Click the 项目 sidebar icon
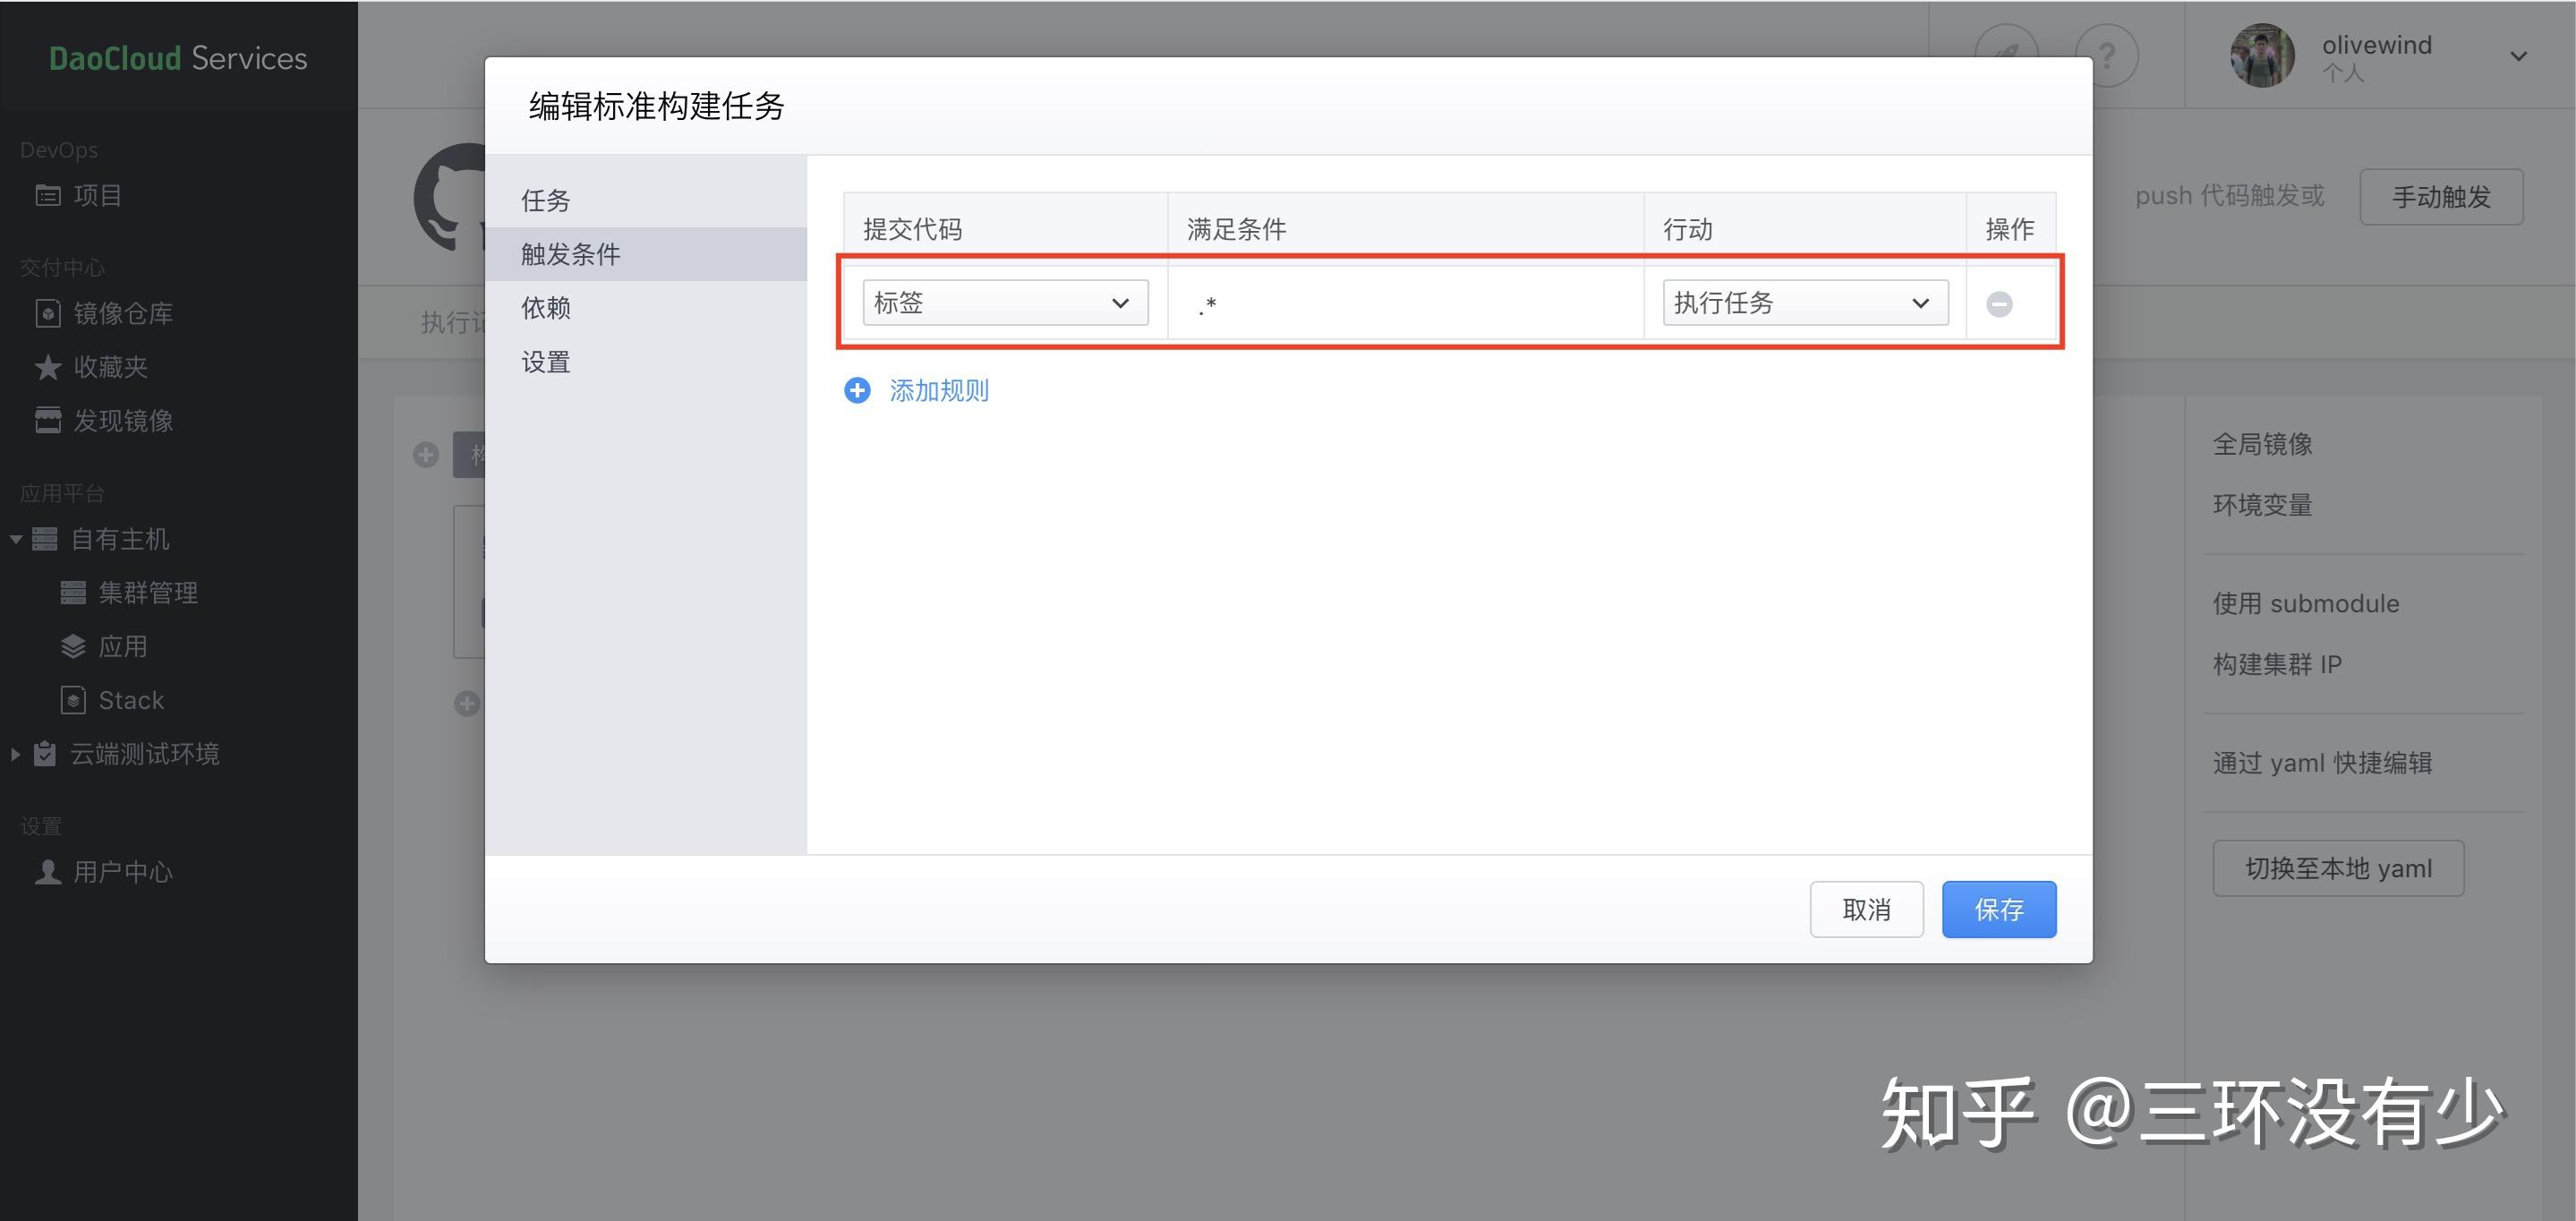This screenshot has height=1221, width=2576. 48,195
